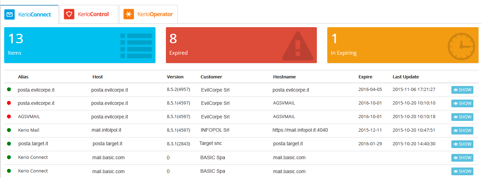Switch to the KerioConnect tab
This screenshot has width=481, height=178.
point(29,15)
